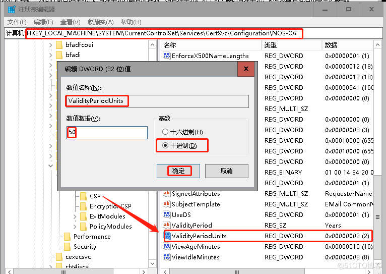This screenshot has height=274, width=386.
Task: Expand the ExitModules tree node
Action: (x=75, y=216)
